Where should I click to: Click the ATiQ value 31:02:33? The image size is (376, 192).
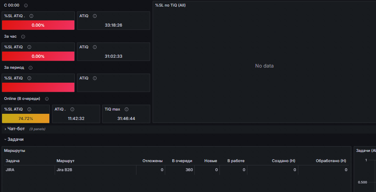tap(113, 56)
